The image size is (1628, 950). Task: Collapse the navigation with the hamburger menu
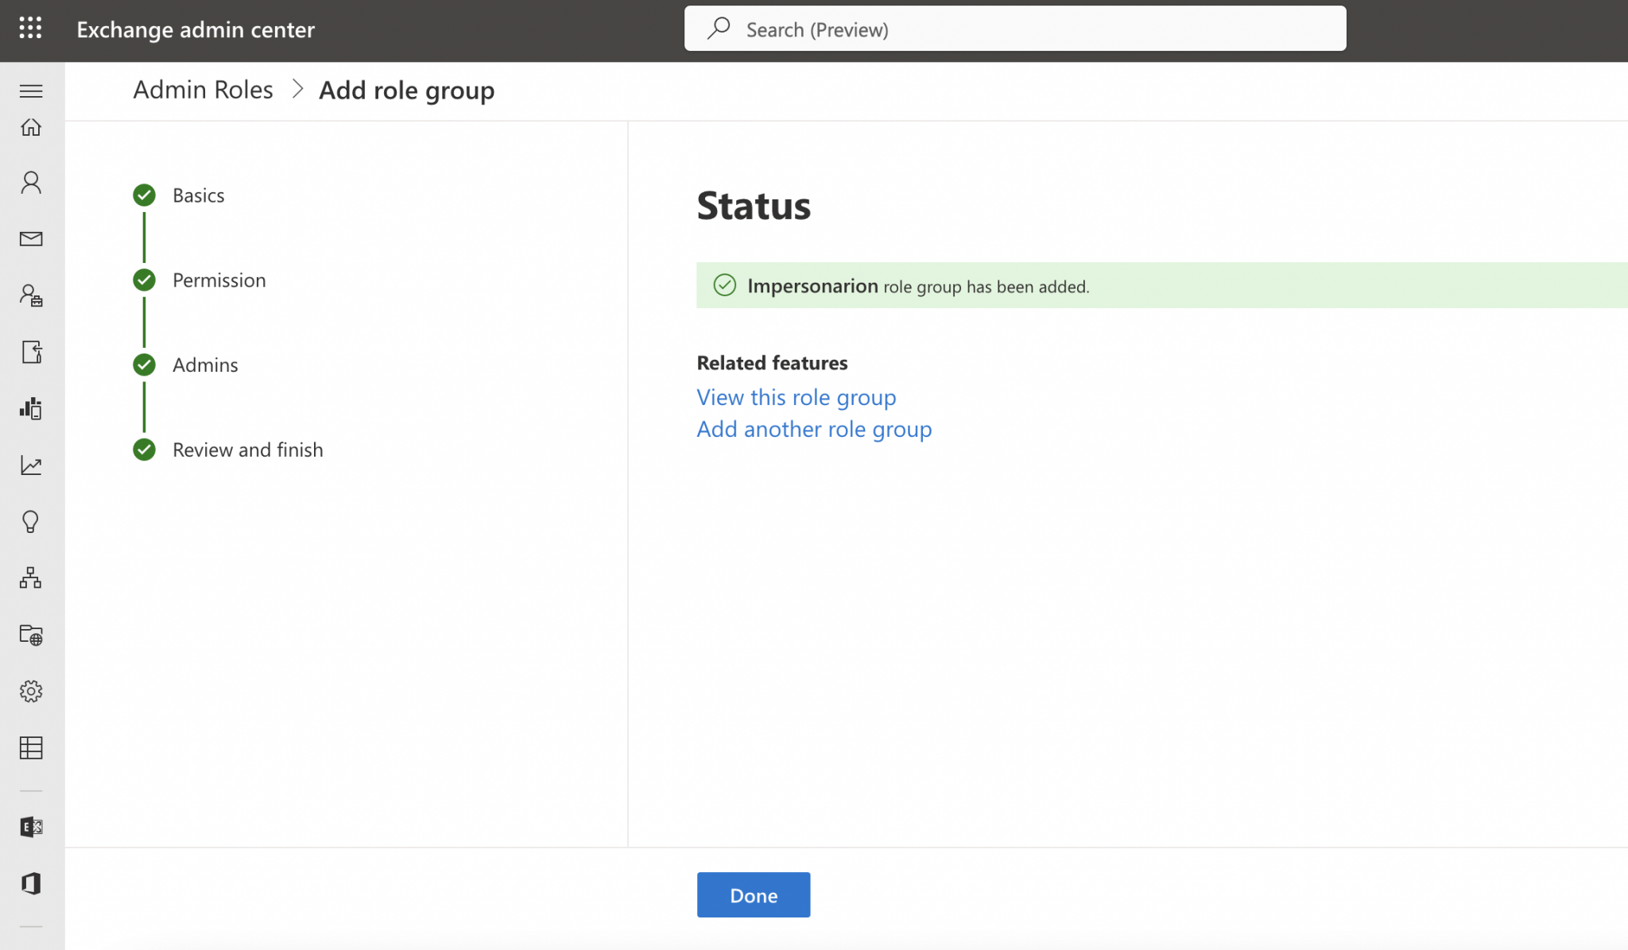point(31,91)
